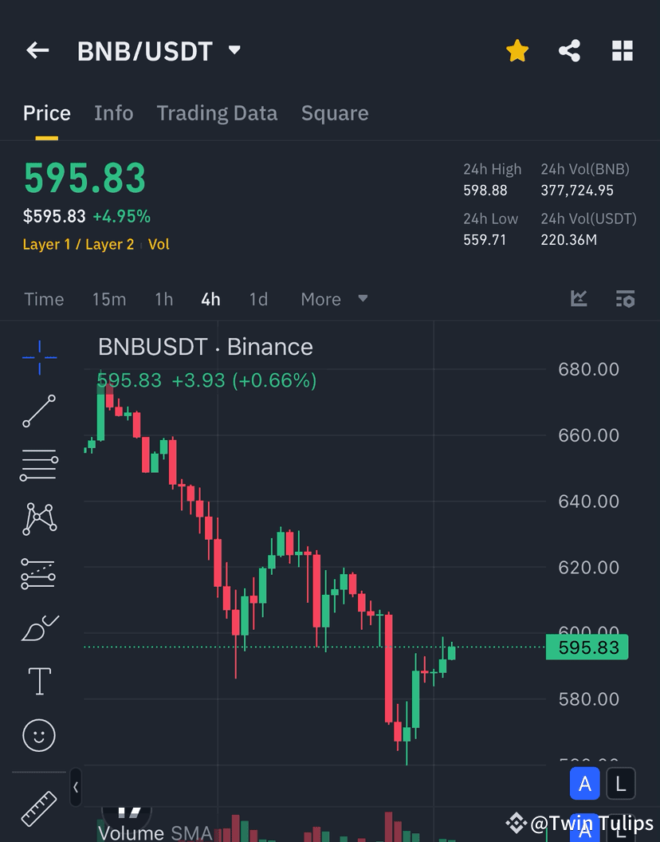Image resolution: width=660 pixels, height=842 pixels.
Task: Select the text annotation tool
Action: pyautogui.click(x=38, y=682)
